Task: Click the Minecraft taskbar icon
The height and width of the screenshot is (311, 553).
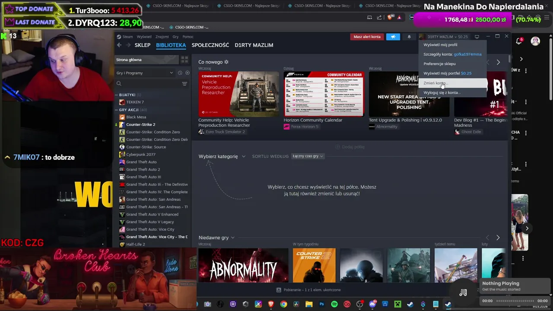Action: [397, 305]
